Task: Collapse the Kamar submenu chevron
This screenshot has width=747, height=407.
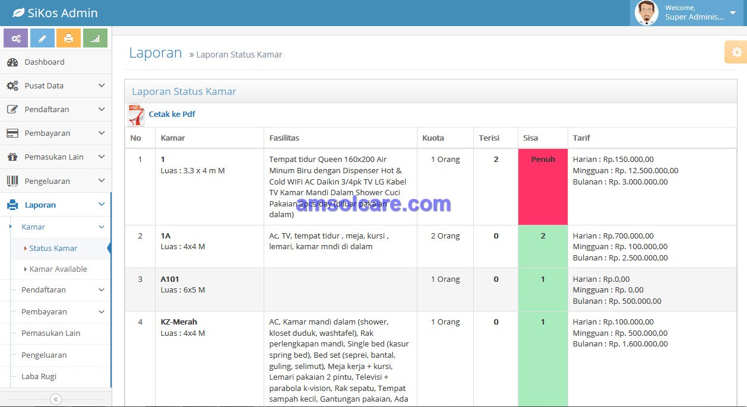Action: [102, 227]
